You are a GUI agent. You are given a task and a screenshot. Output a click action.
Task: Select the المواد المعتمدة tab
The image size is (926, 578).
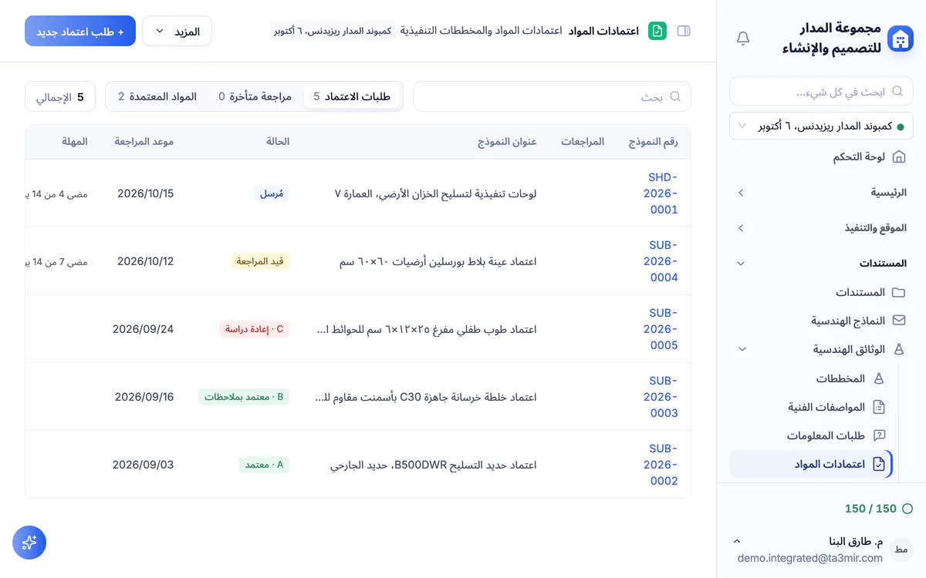[157, 96]
